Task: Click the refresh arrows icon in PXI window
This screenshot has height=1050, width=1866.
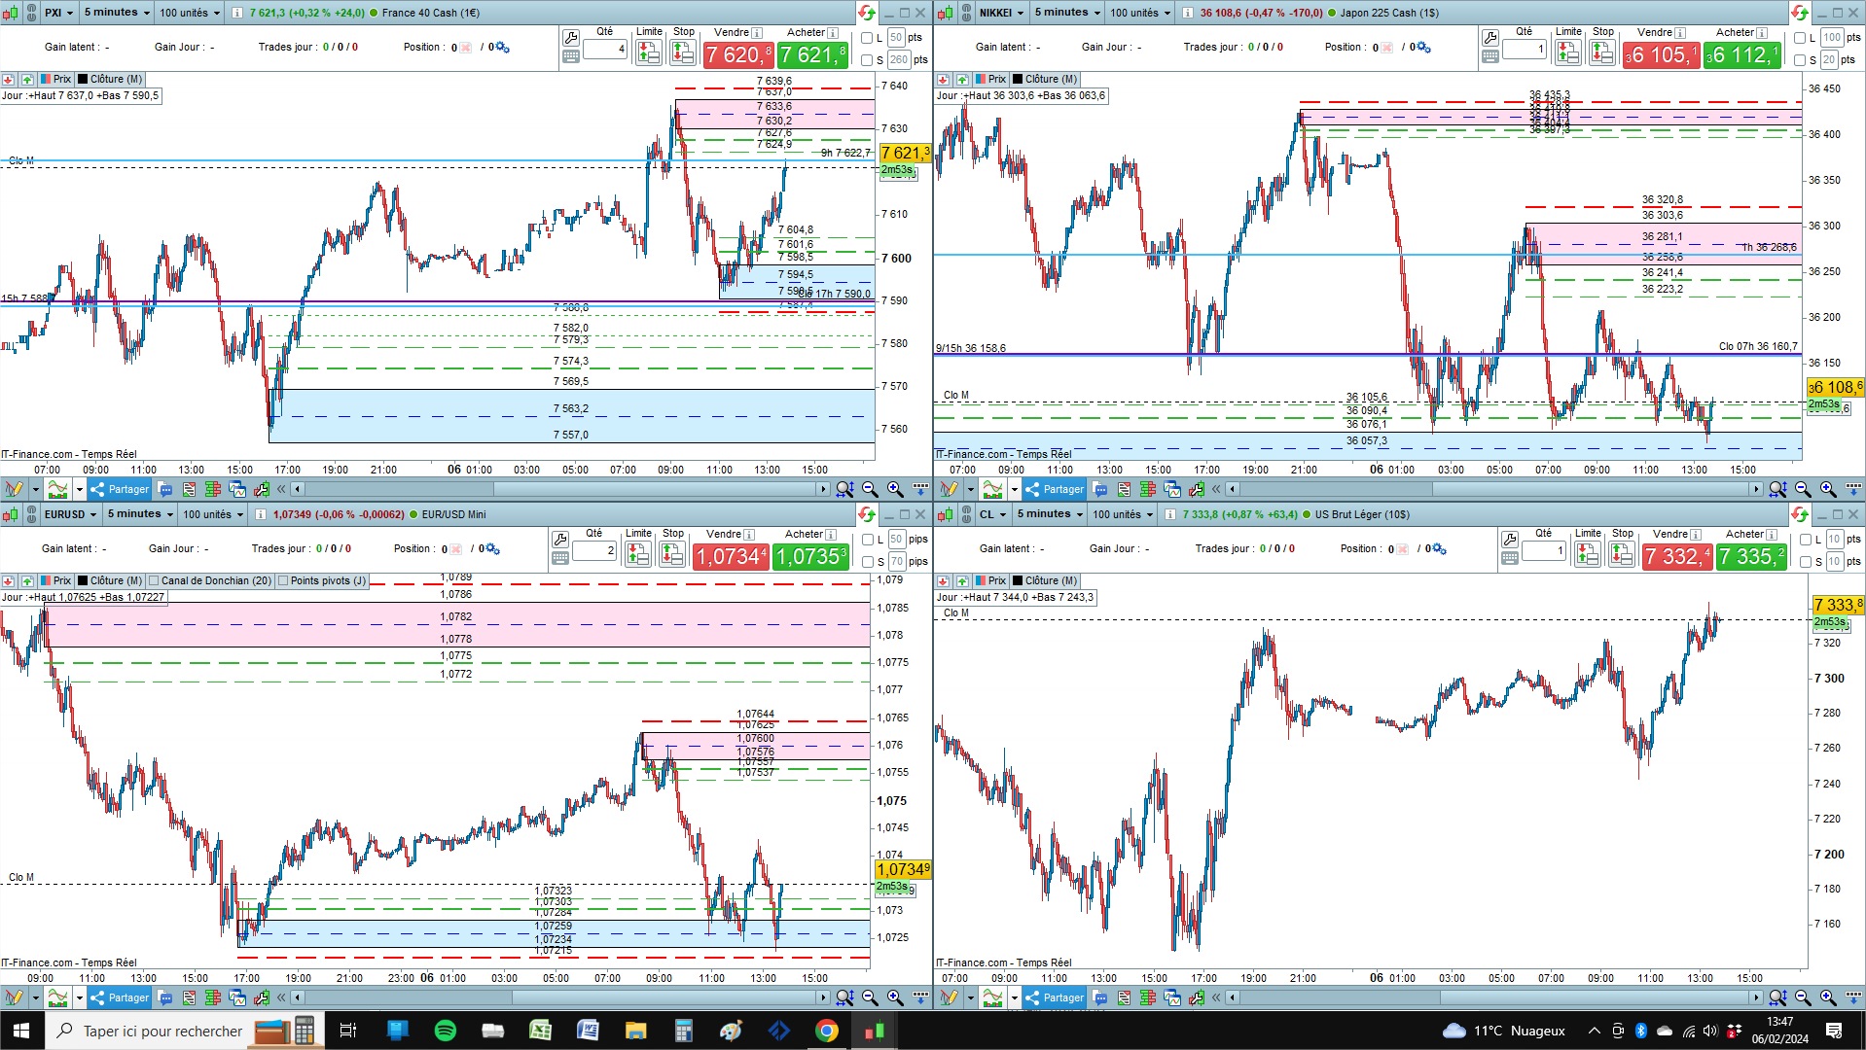Action: (866, 13)
